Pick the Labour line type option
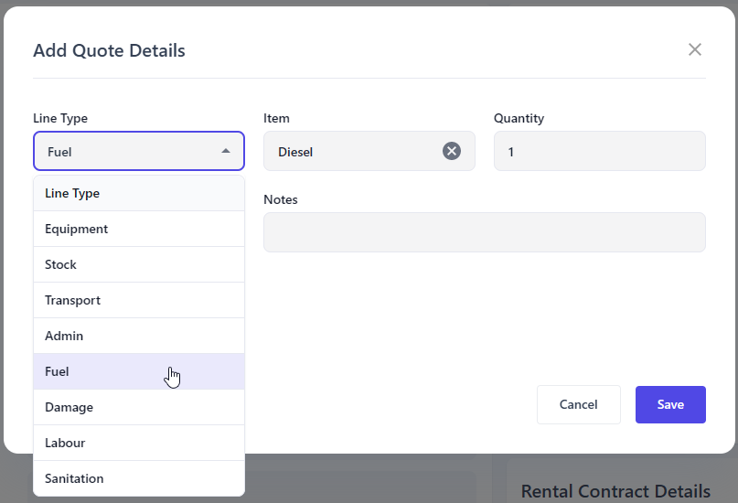Screen dimensions: 738x503 tap(65, 443)
